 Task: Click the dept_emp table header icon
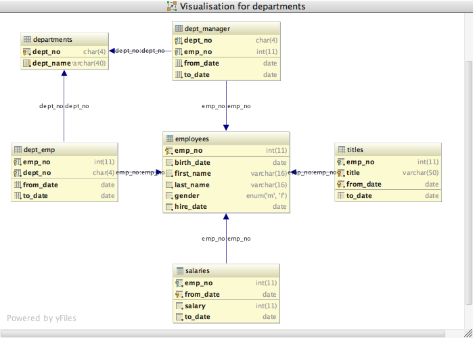18,149
